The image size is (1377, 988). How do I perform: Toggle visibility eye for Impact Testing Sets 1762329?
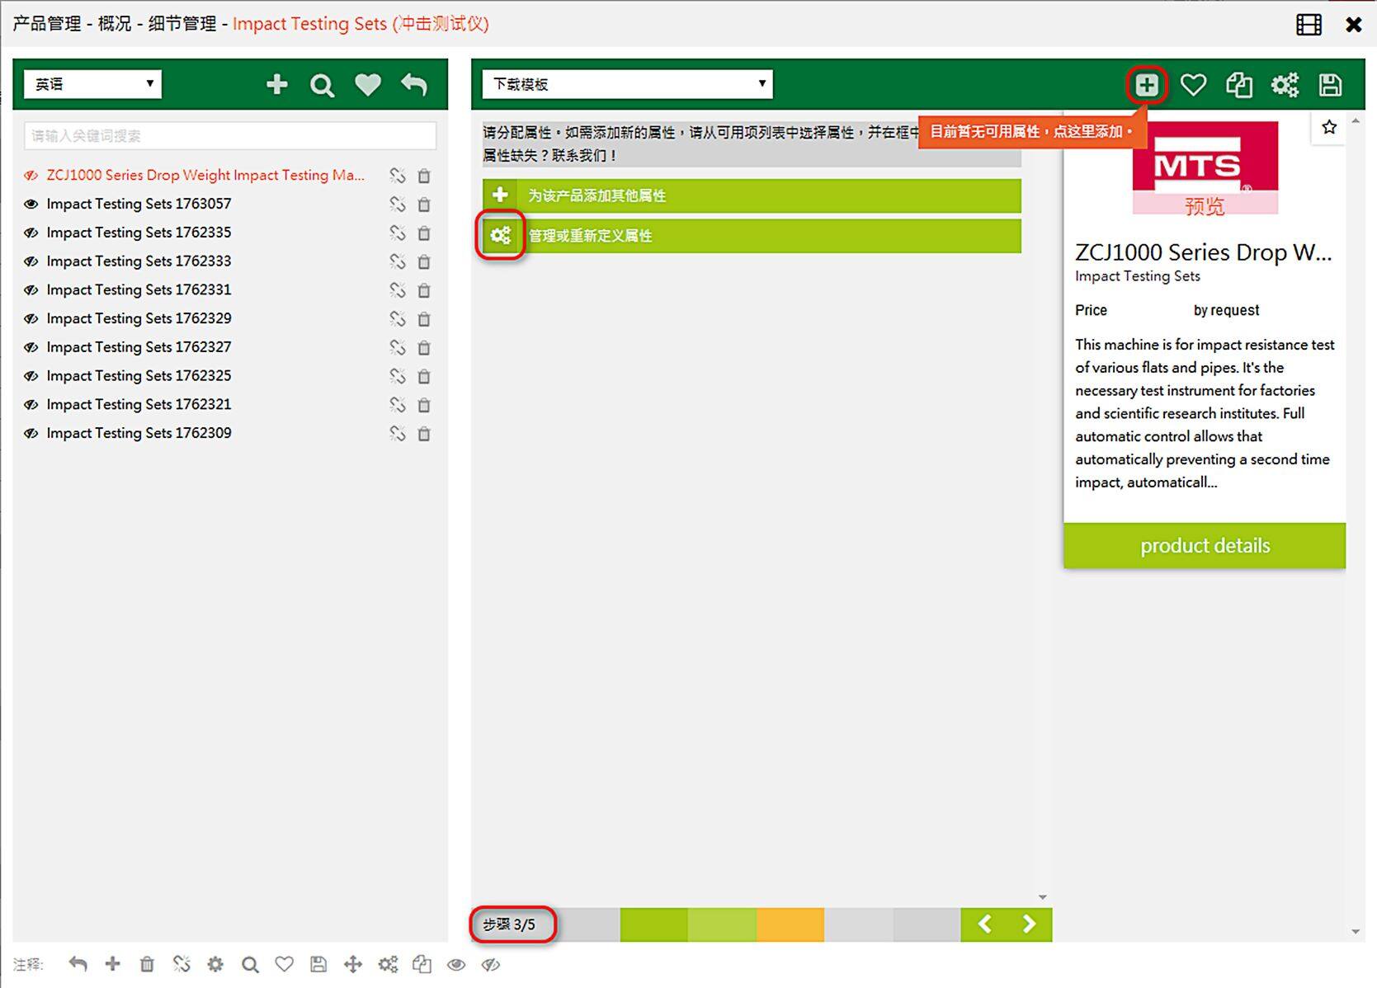coord(31,318)
